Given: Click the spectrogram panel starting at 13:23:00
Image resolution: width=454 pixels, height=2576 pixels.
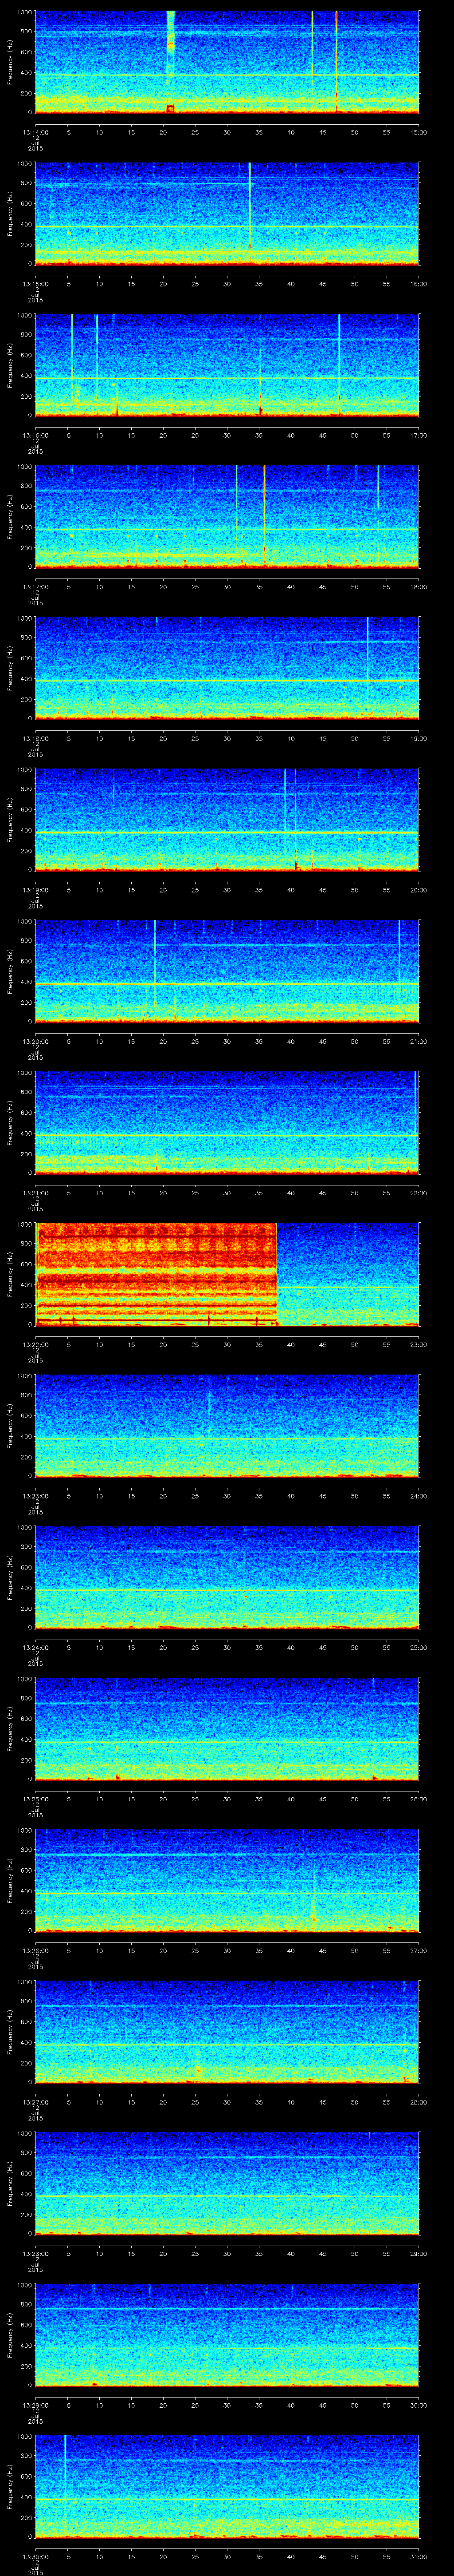Looking at the screenshot, I should tap(227, 1425).
